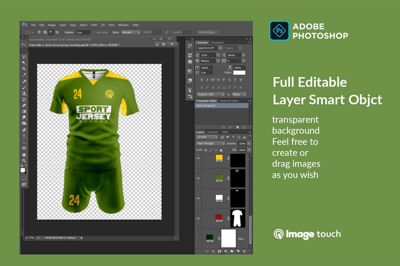Toggle lock position icon
400x266 pixels.
click(216, 150)
